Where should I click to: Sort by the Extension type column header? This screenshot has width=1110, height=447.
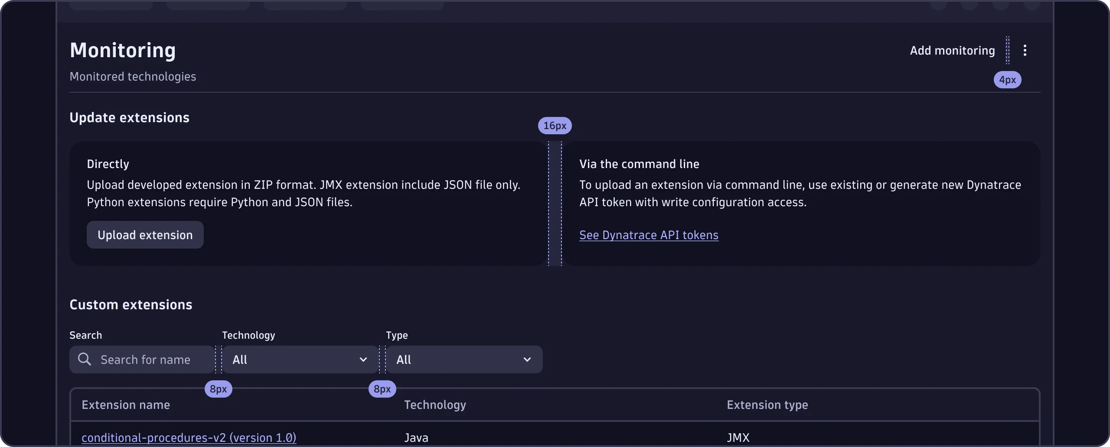(x=767, y=405)
